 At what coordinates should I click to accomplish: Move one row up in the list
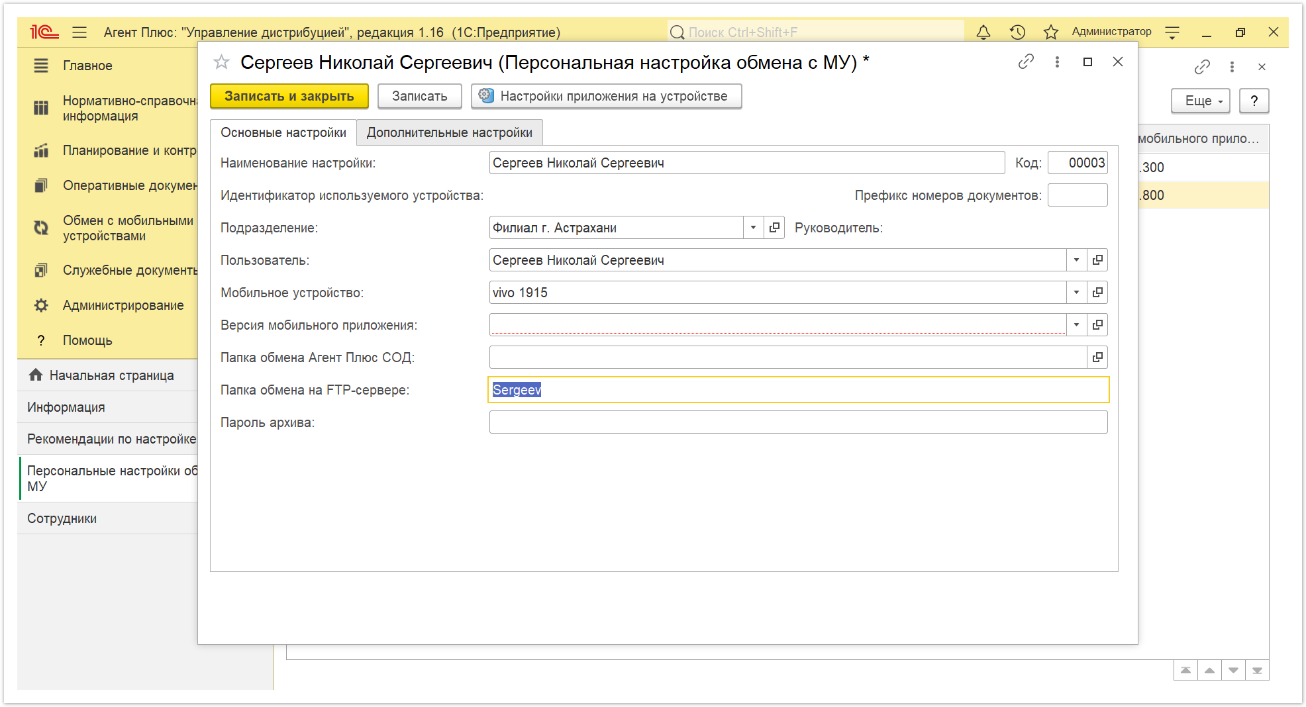coord(1209,671)
